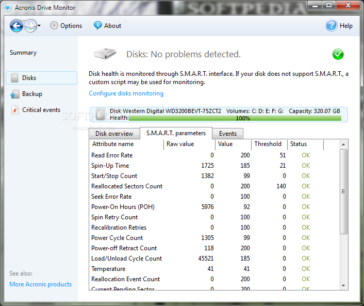The height and width of the screenshot is (306, 364).
Task: Open the About toolbar text
Action: [x=112, y=26]
